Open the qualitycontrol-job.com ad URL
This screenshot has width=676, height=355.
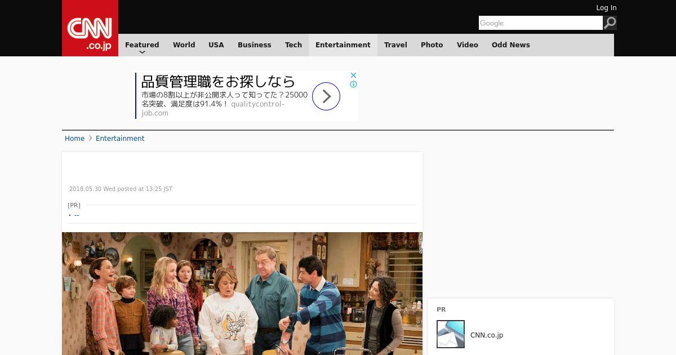213,108
